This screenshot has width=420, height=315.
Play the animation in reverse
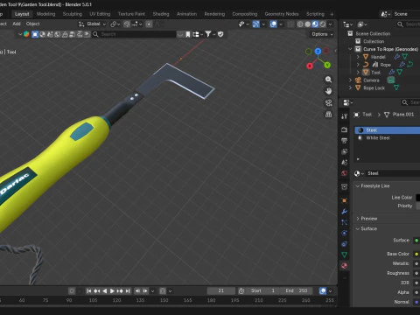click(104, 291)
